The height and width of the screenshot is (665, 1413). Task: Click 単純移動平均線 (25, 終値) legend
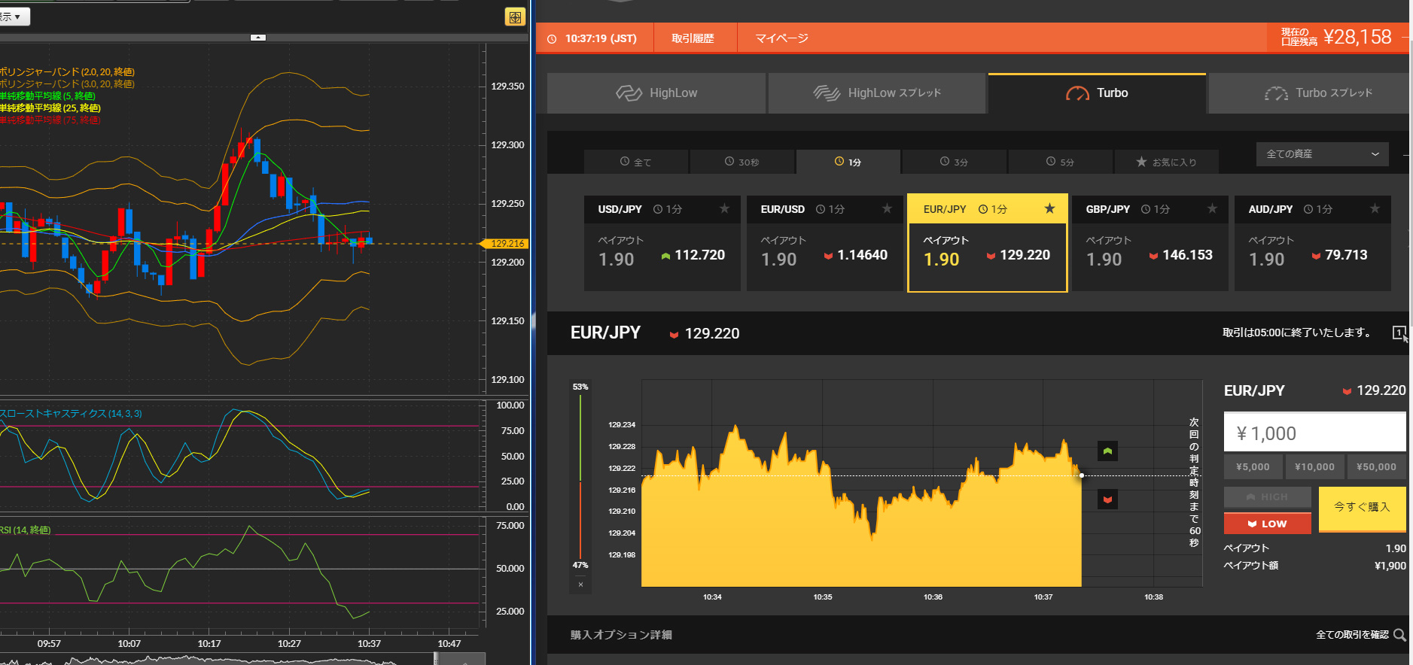pyautogui.click(x=50, y=108)
